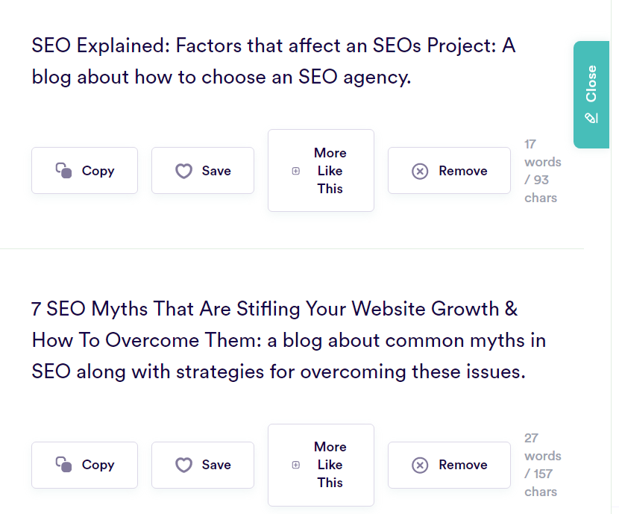Click the plus icon beside the first More Like This
The width and height of the screenshot is (619, 514).
296,171
